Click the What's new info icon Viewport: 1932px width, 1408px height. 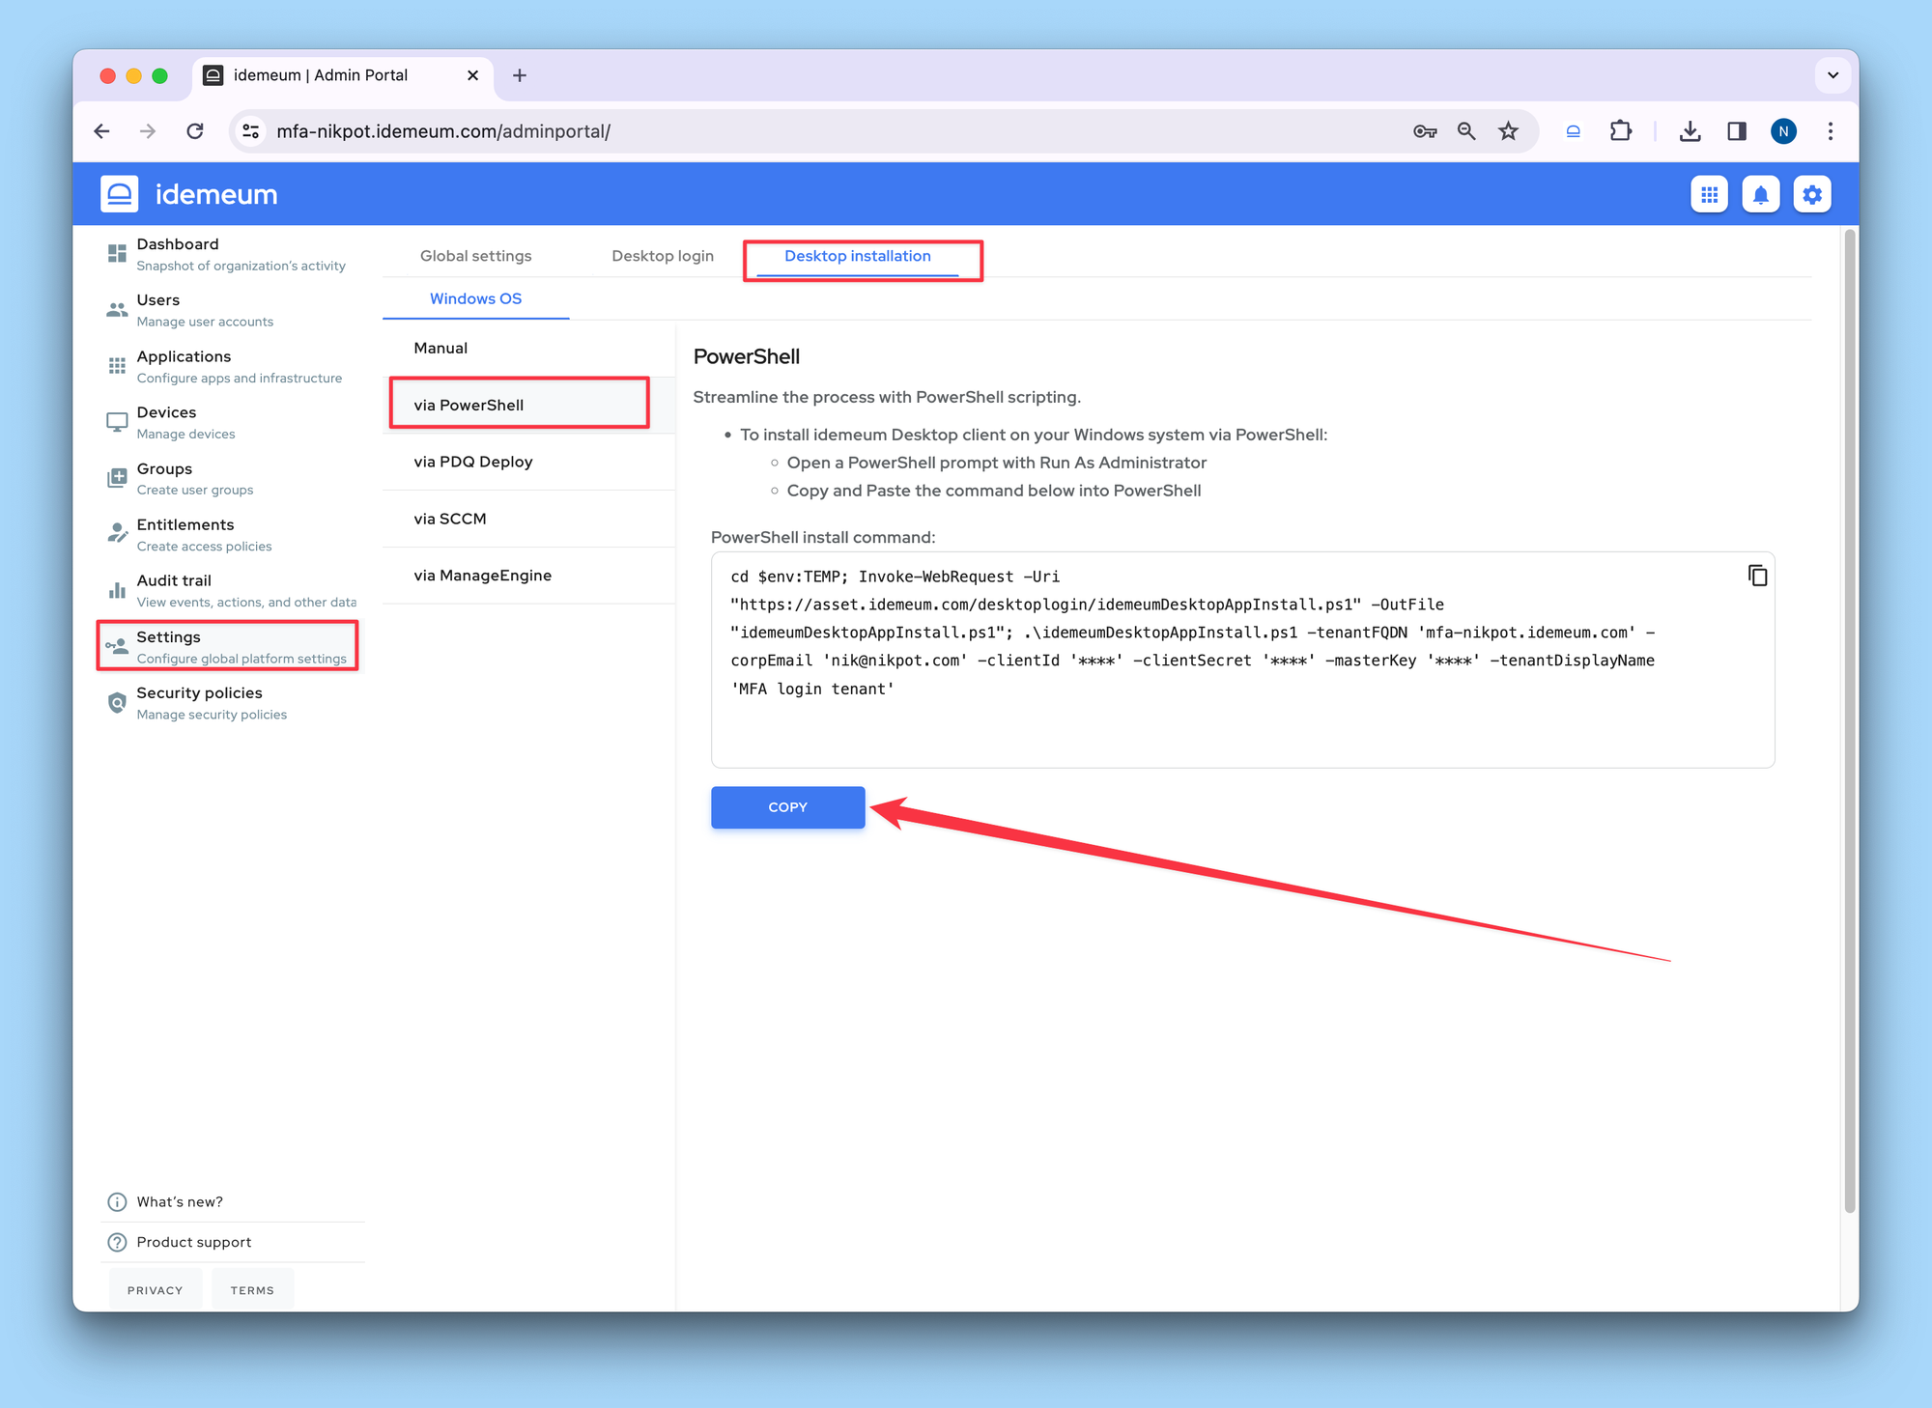pos(117,1201)
